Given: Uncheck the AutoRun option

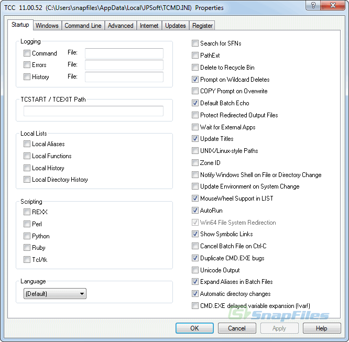Looking at the screenshot, I should coord(195,210).
